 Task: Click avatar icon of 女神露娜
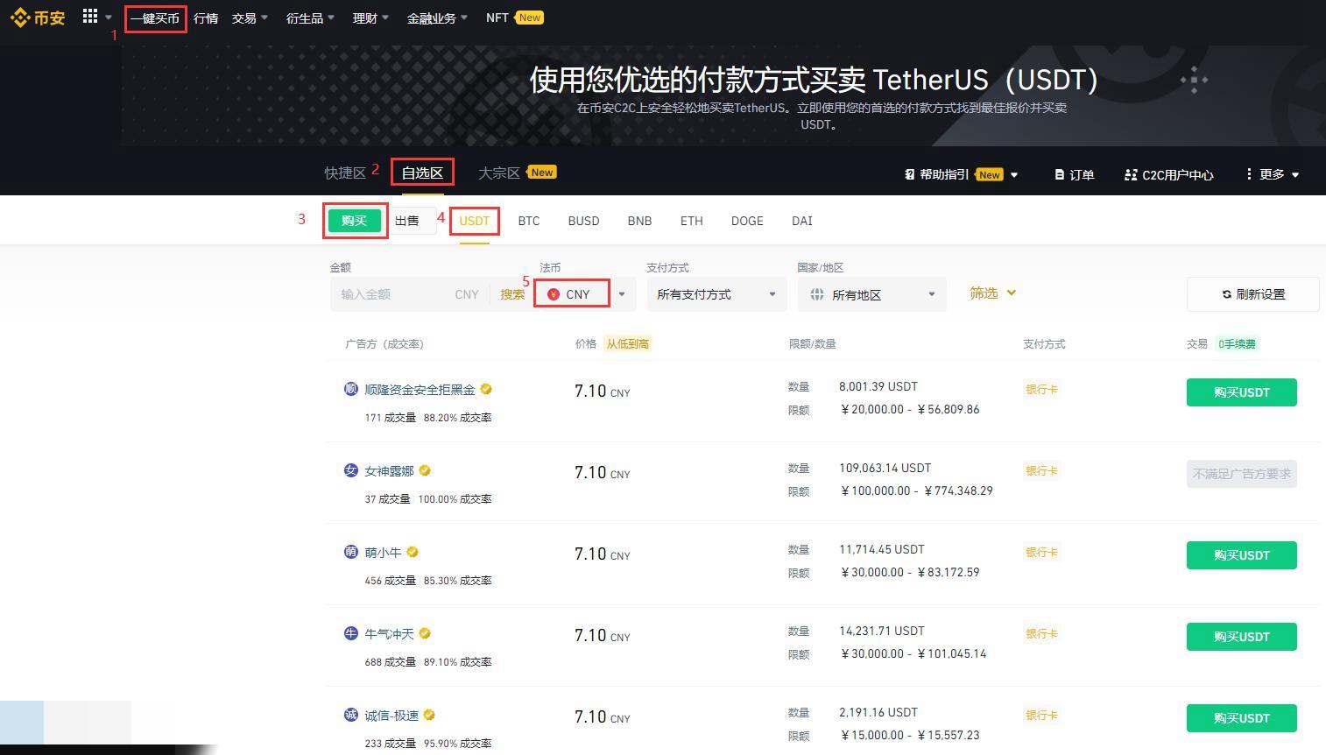click(x=351, y=470)
